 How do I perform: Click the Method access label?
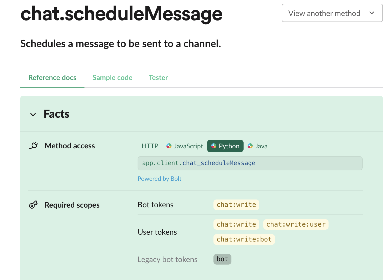70,146
